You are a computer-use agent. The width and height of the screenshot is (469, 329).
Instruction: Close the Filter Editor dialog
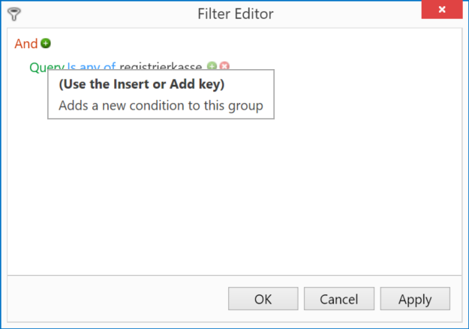tap(442, 10)
